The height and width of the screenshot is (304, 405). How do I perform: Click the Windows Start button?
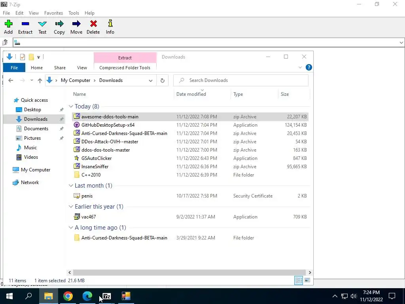point(9,296)
